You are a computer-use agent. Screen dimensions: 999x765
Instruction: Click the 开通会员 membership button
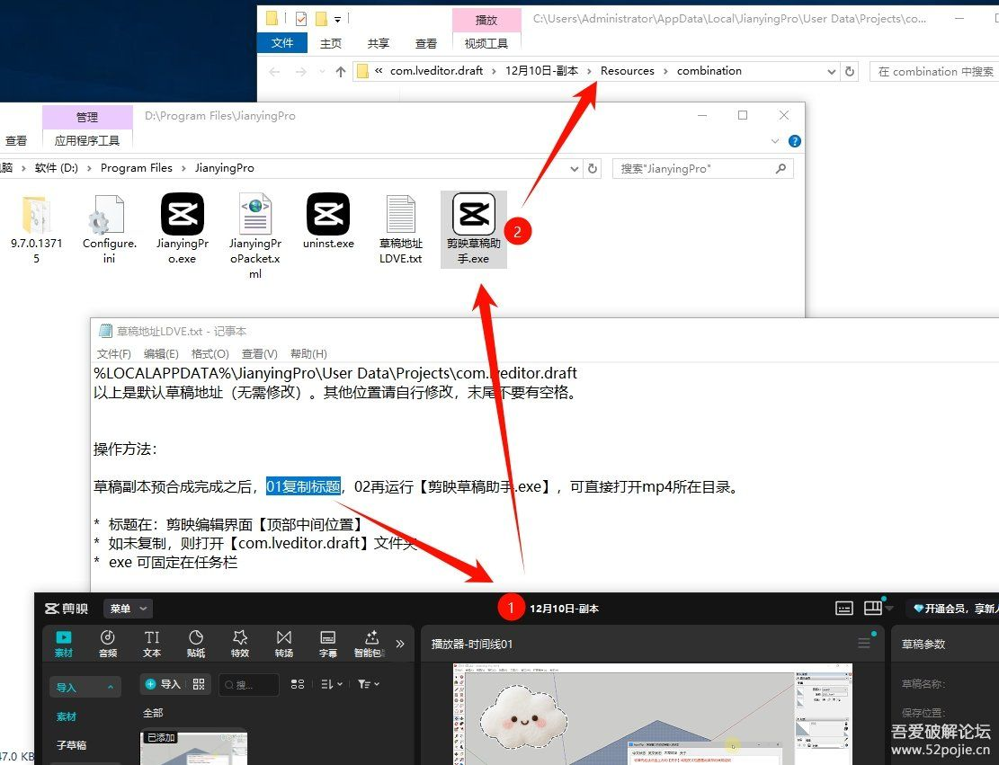pos(952,609)
